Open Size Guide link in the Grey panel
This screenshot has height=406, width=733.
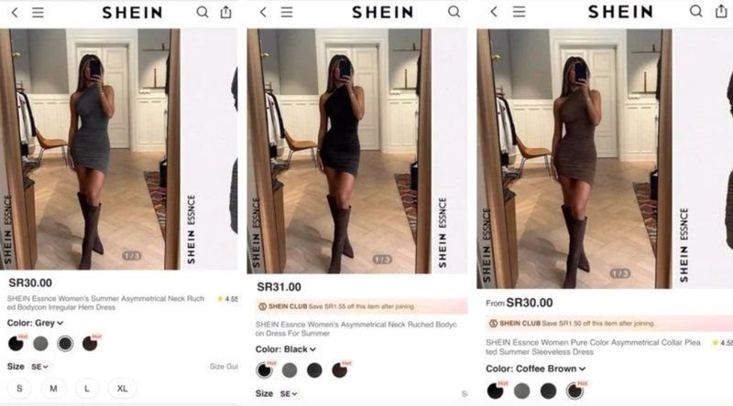(x=224, y=367)
